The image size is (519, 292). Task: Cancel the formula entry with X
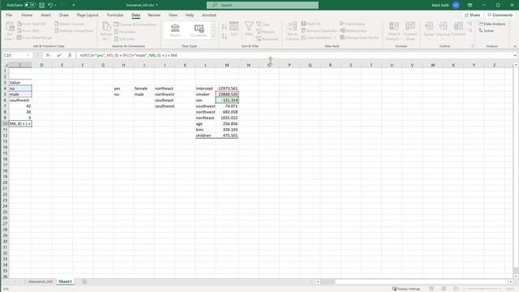tap(48, 55)
